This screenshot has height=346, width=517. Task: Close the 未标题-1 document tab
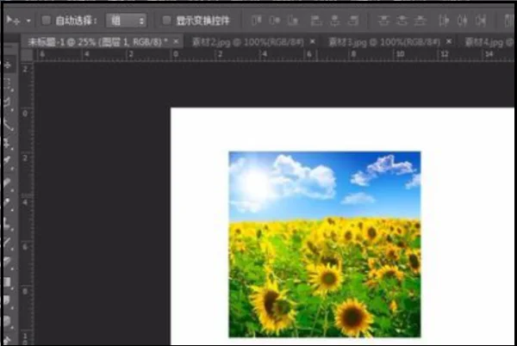(176, 41)
